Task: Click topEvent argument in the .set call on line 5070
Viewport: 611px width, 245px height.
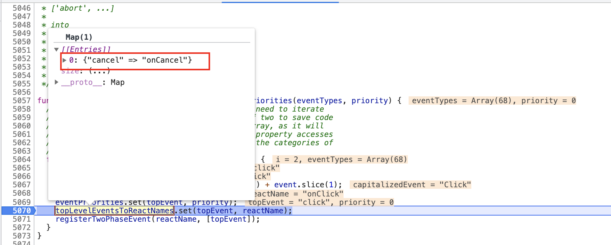Action: [215, 211]
